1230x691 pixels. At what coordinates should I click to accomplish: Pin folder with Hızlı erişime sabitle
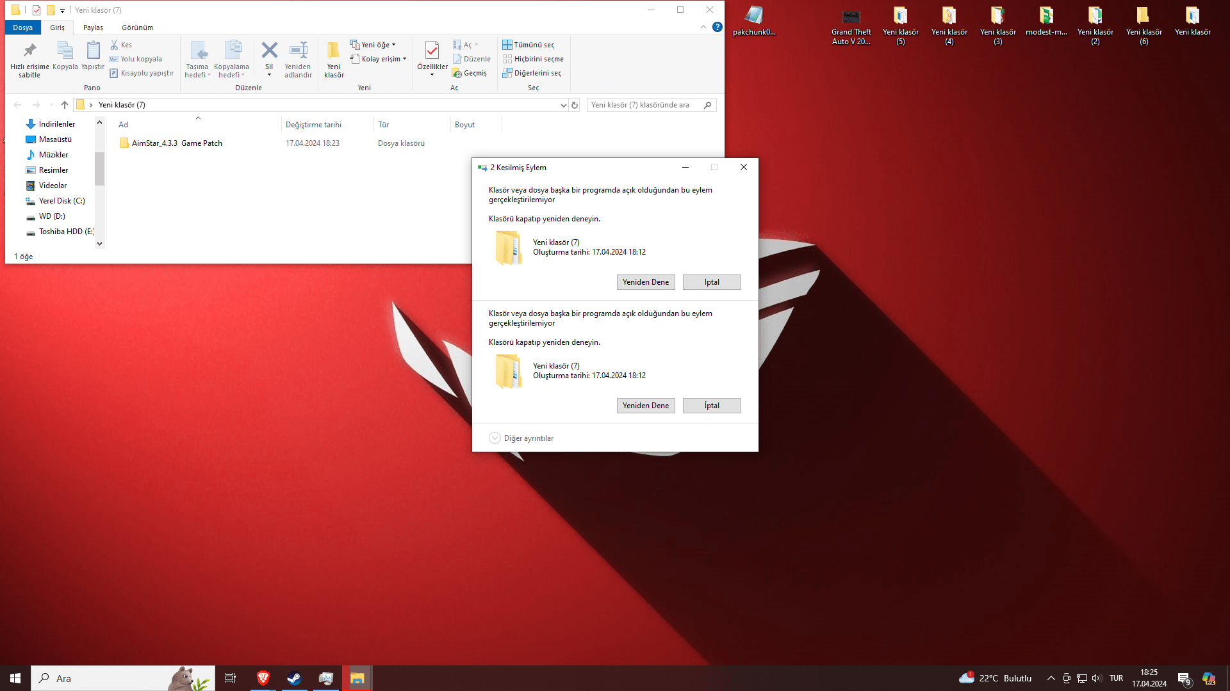[29, 60]
